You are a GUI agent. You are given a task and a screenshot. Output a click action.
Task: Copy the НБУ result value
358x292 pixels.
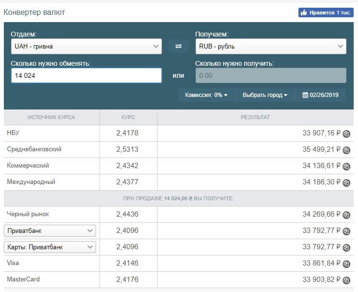point(346,134)
